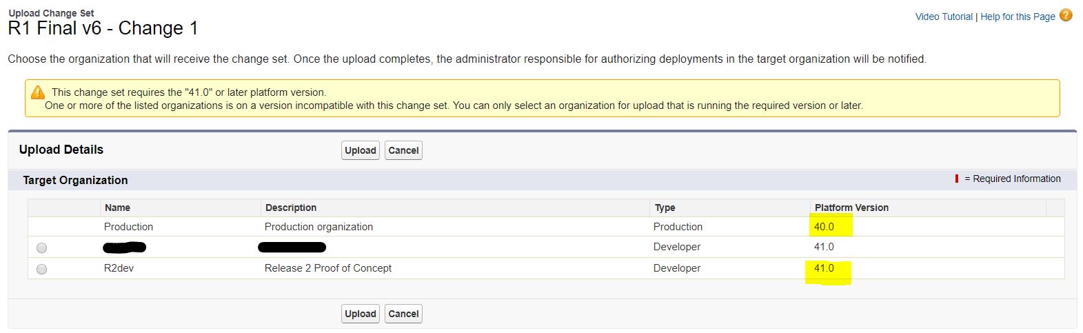
Task: Click the Type column header
Action: (x=665, y=208)
